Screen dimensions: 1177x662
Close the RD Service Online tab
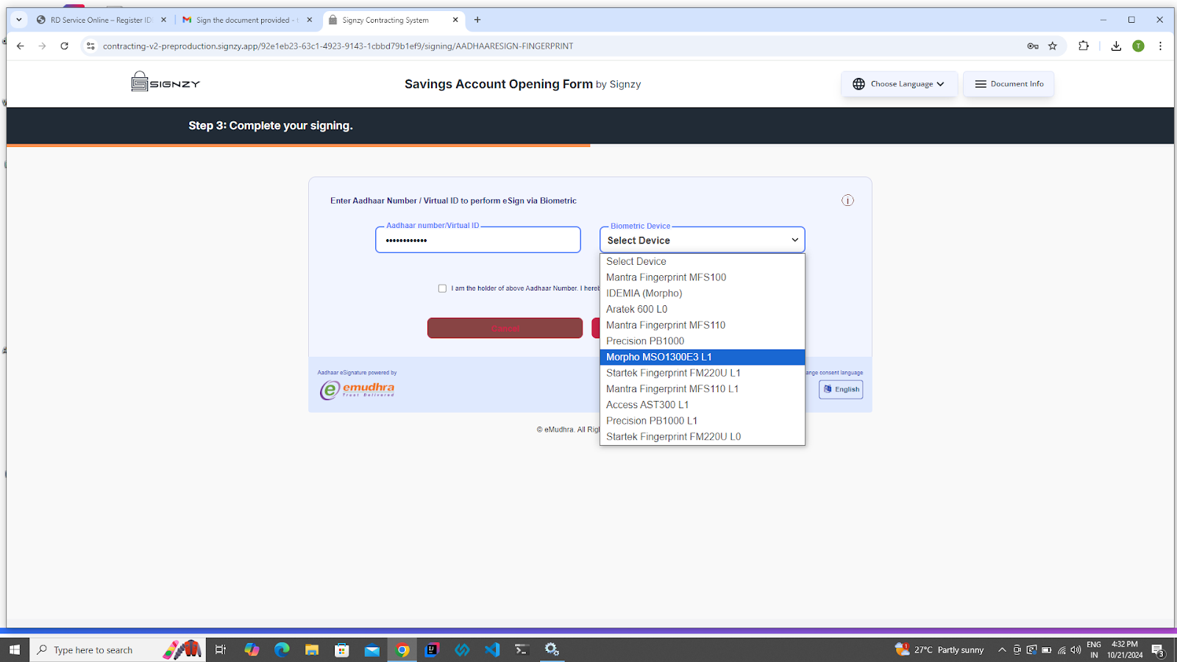[x=163, y=20]
